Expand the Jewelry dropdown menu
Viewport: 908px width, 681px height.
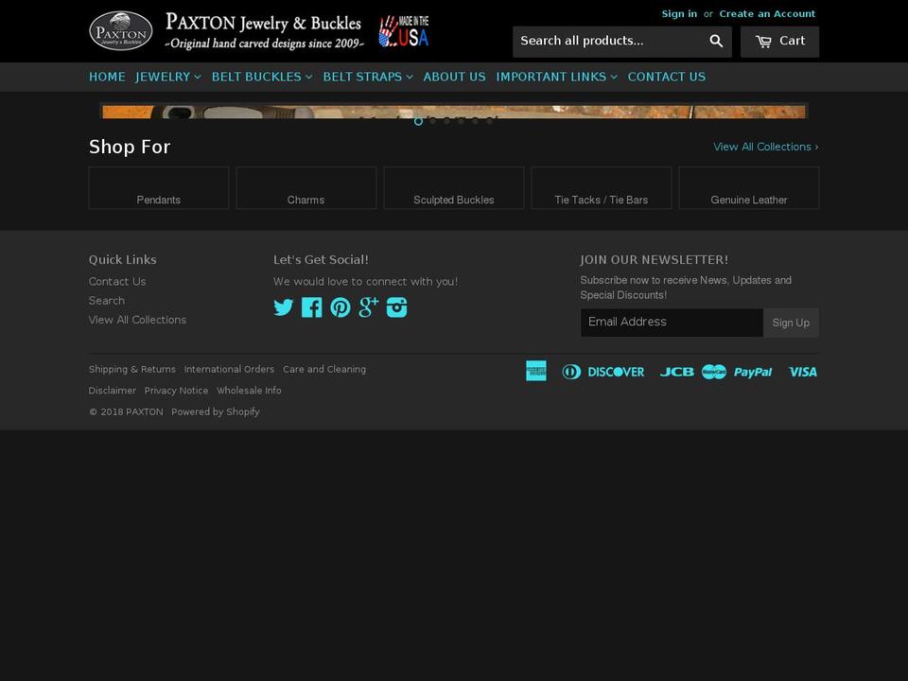pyautogui.click(x=168, y=77)
